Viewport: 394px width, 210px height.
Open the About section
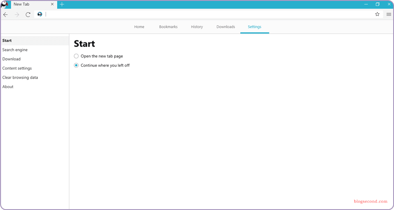(x=35, y=86)
